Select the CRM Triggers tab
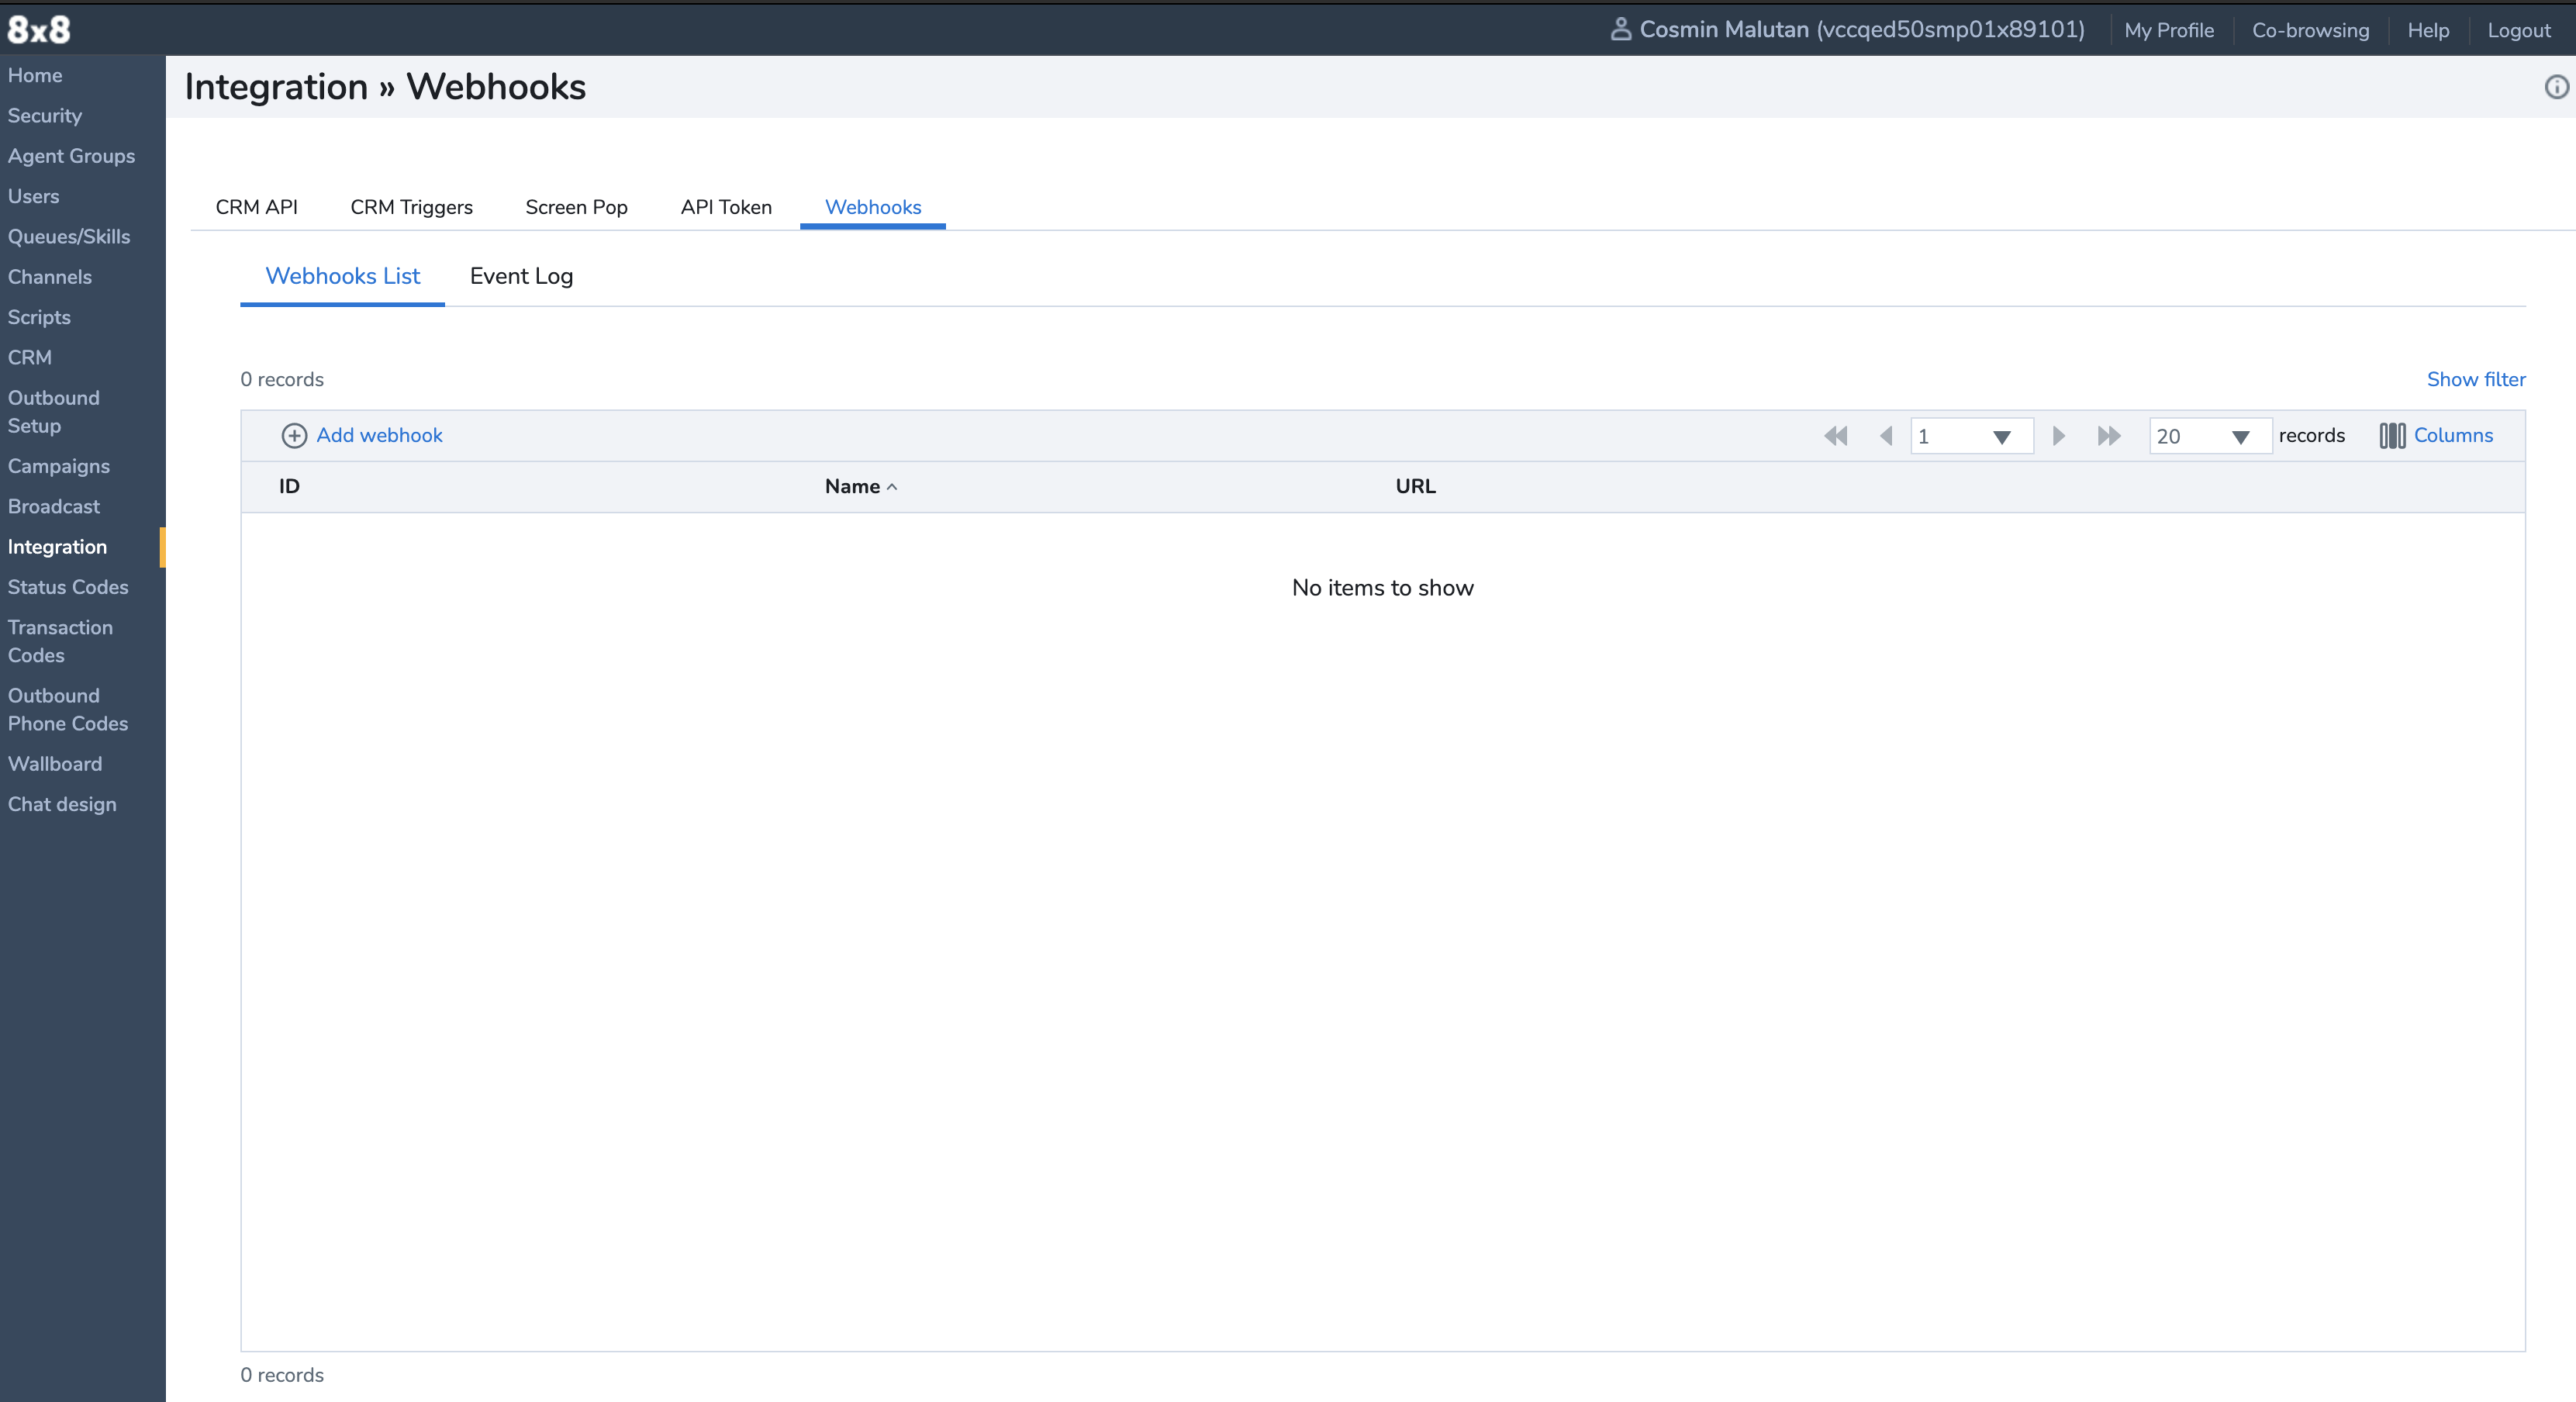Viewport: 2576px width, 1402px height. (411, 207)
